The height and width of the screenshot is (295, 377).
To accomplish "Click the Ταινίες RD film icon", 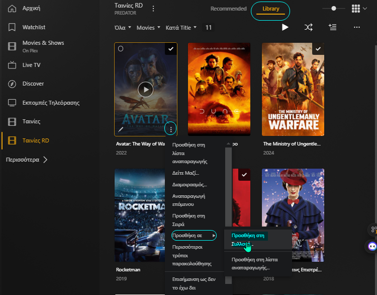I will click(12, 140).
